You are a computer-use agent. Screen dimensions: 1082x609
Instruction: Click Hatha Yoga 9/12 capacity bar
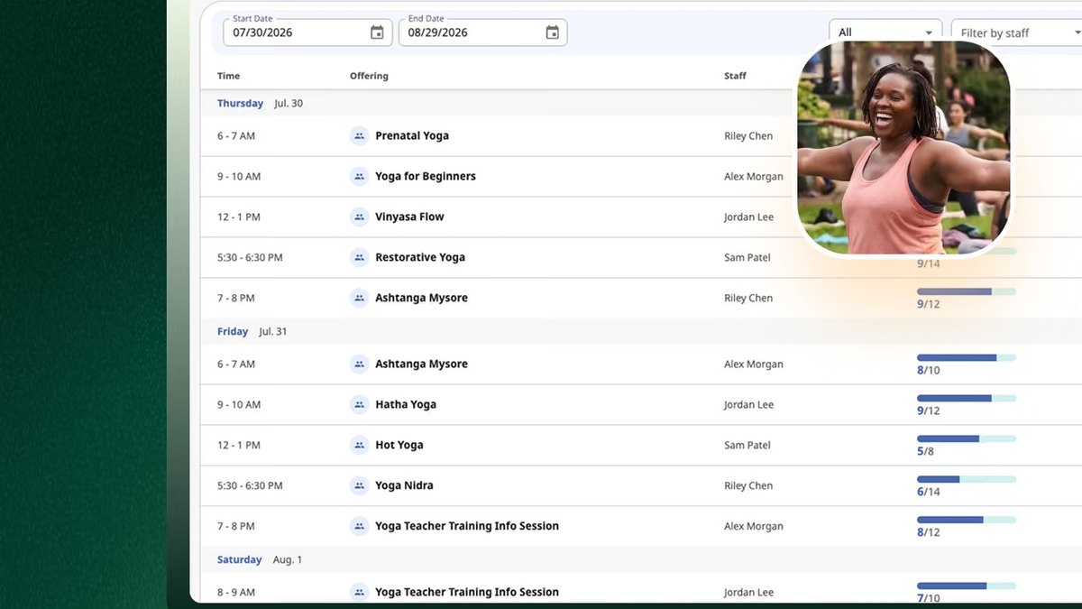[x=967, y=398]
